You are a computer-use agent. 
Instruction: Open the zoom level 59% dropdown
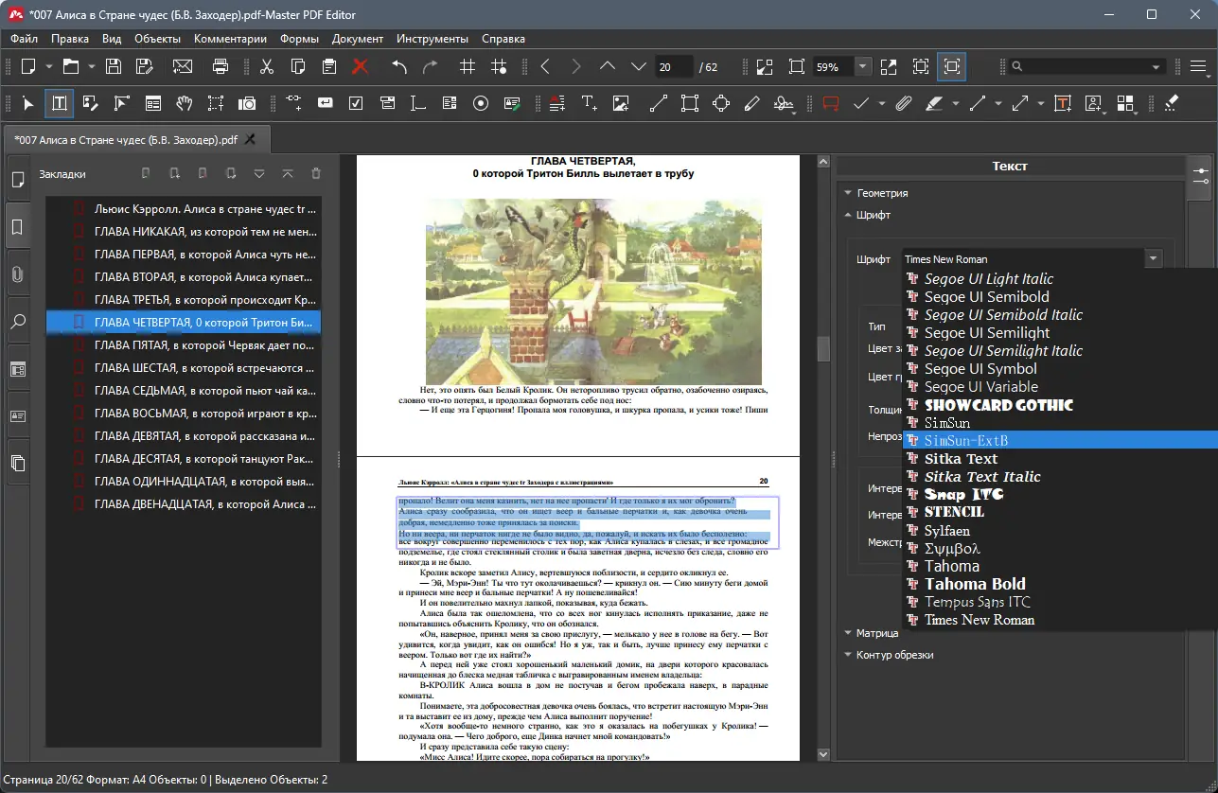click(x=863, y=66)
